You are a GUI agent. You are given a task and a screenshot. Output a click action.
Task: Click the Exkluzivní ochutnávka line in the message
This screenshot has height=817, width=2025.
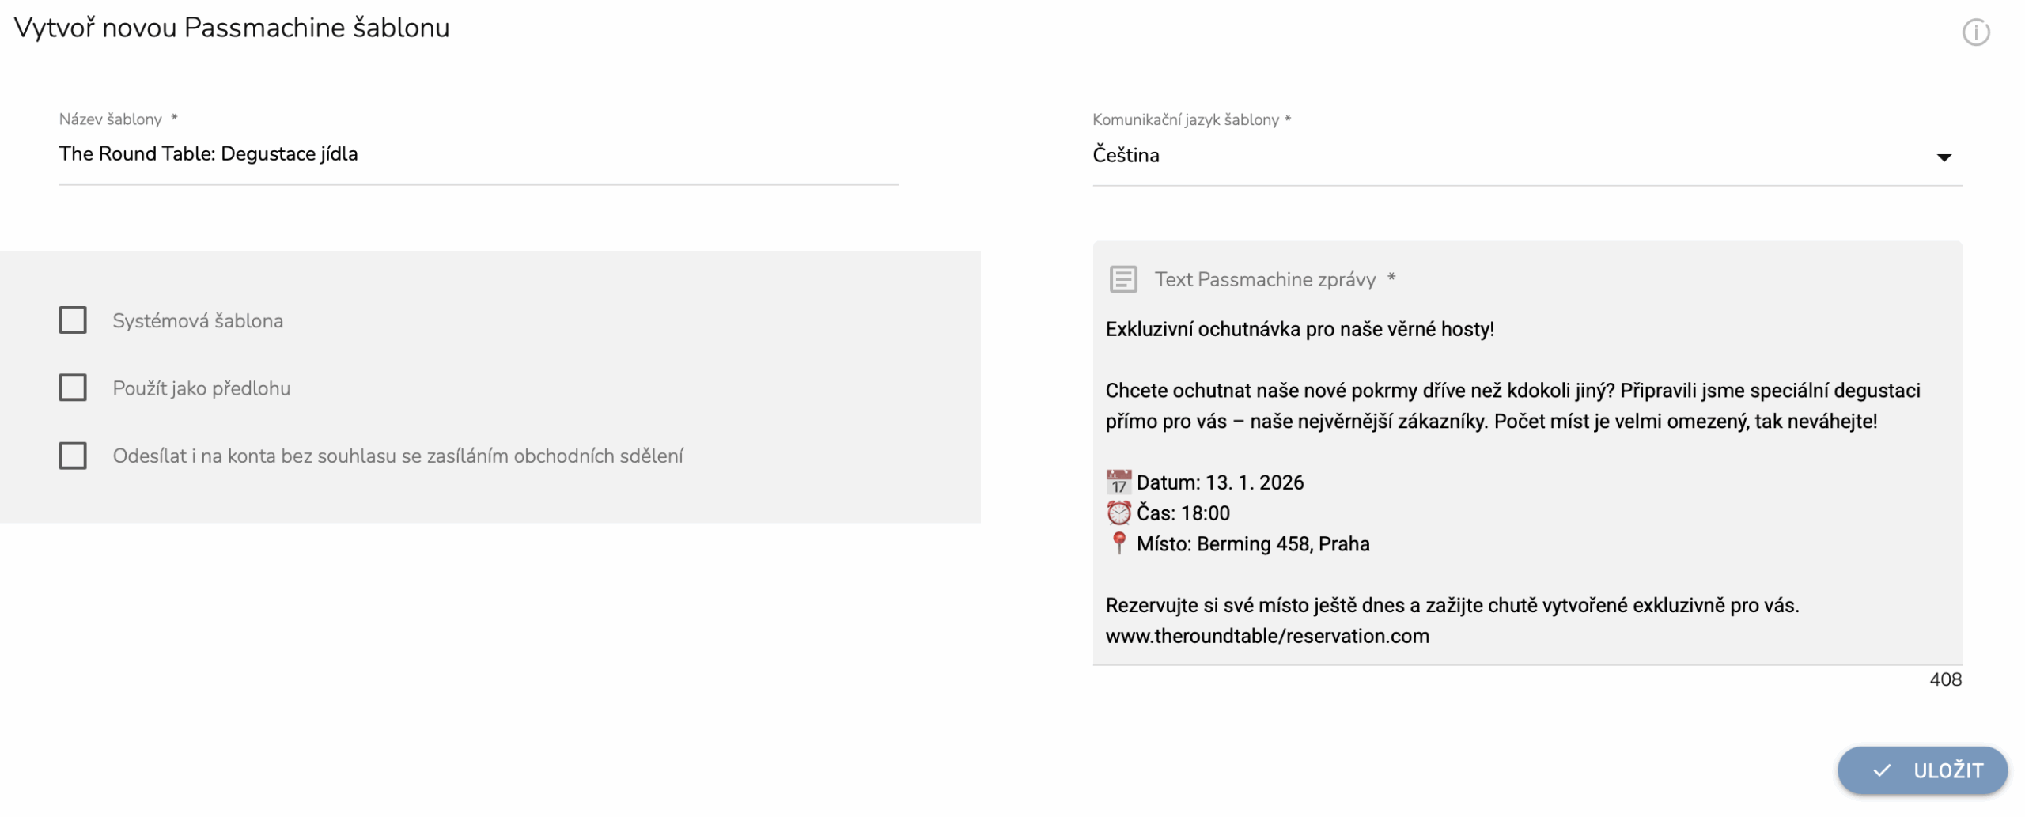[1299, 329]
